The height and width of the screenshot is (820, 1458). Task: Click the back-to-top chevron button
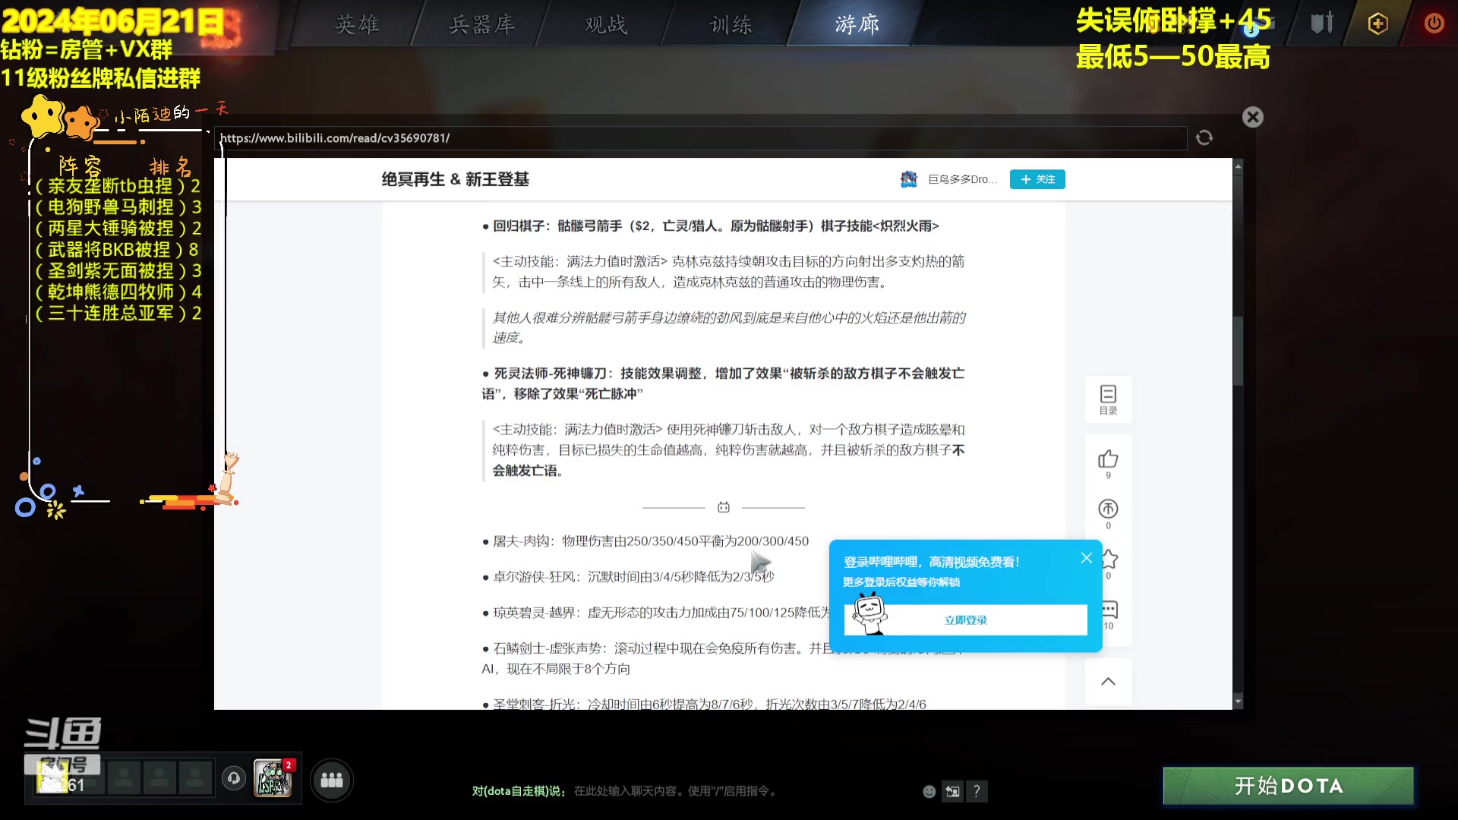tap(1108, 681)
